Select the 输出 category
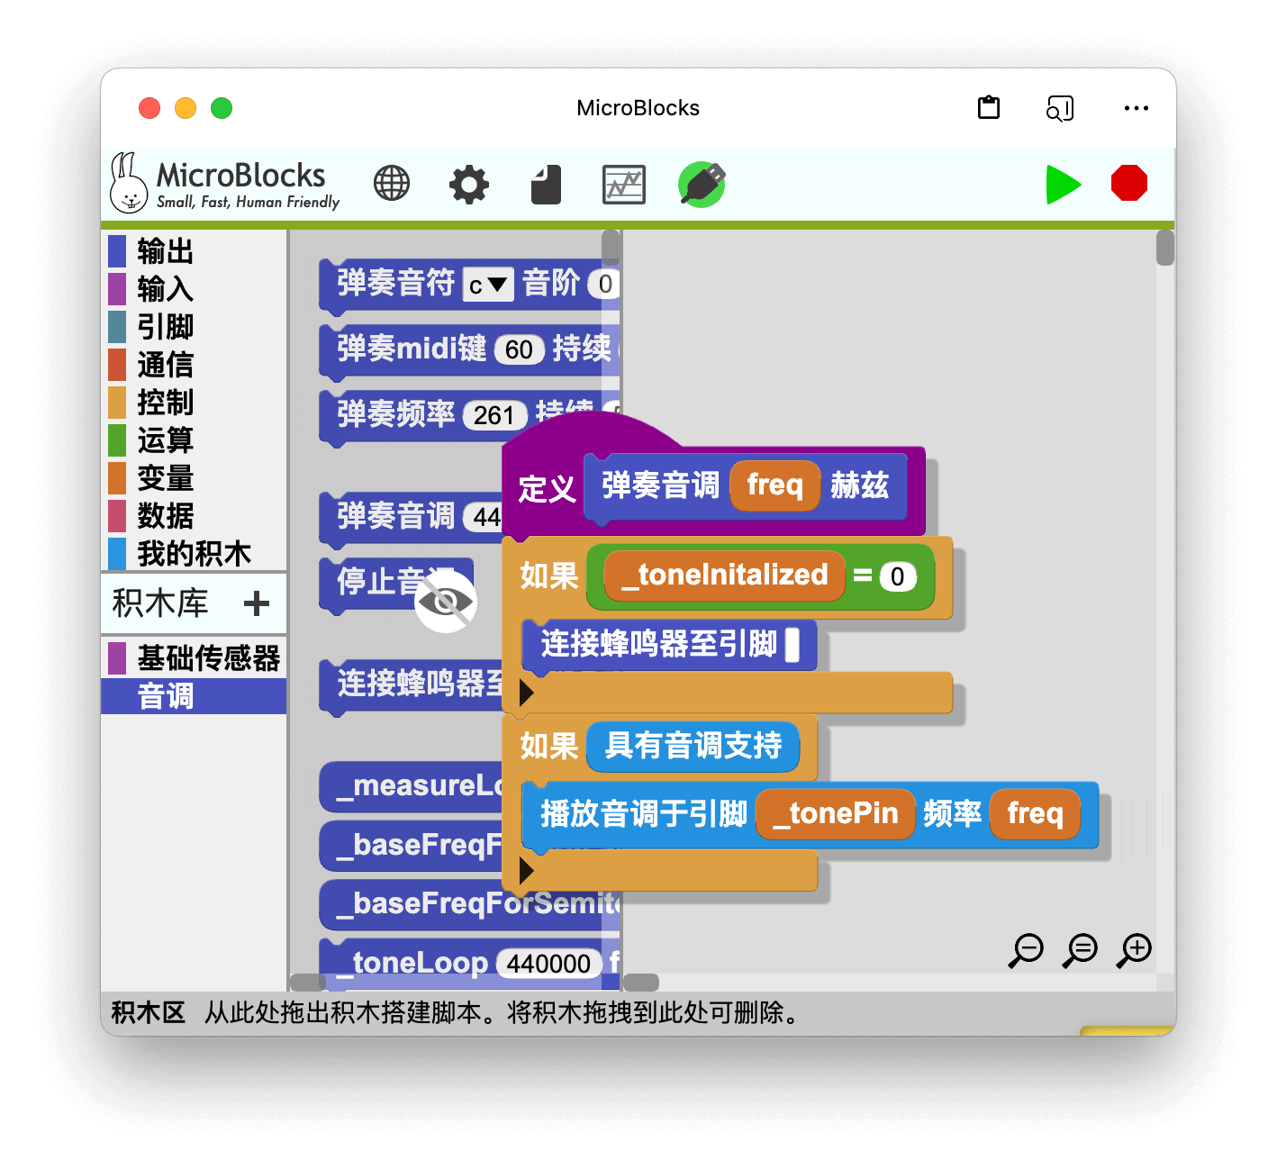The height and width of the screenshot is (1169, 1277). pos(194,250)
